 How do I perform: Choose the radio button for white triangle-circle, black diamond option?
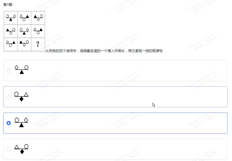click(9, 149)
